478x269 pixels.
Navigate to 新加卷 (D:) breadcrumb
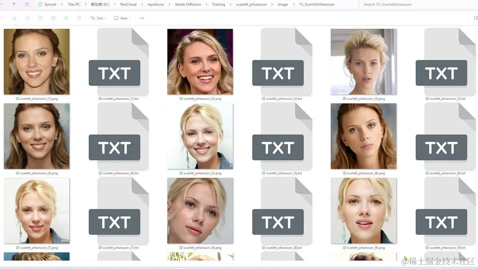(x=100, y=4)
